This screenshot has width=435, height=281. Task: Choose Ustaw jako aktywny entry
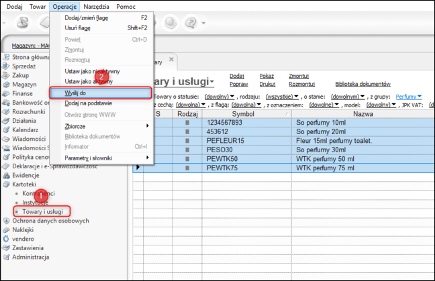click(101, 81)
